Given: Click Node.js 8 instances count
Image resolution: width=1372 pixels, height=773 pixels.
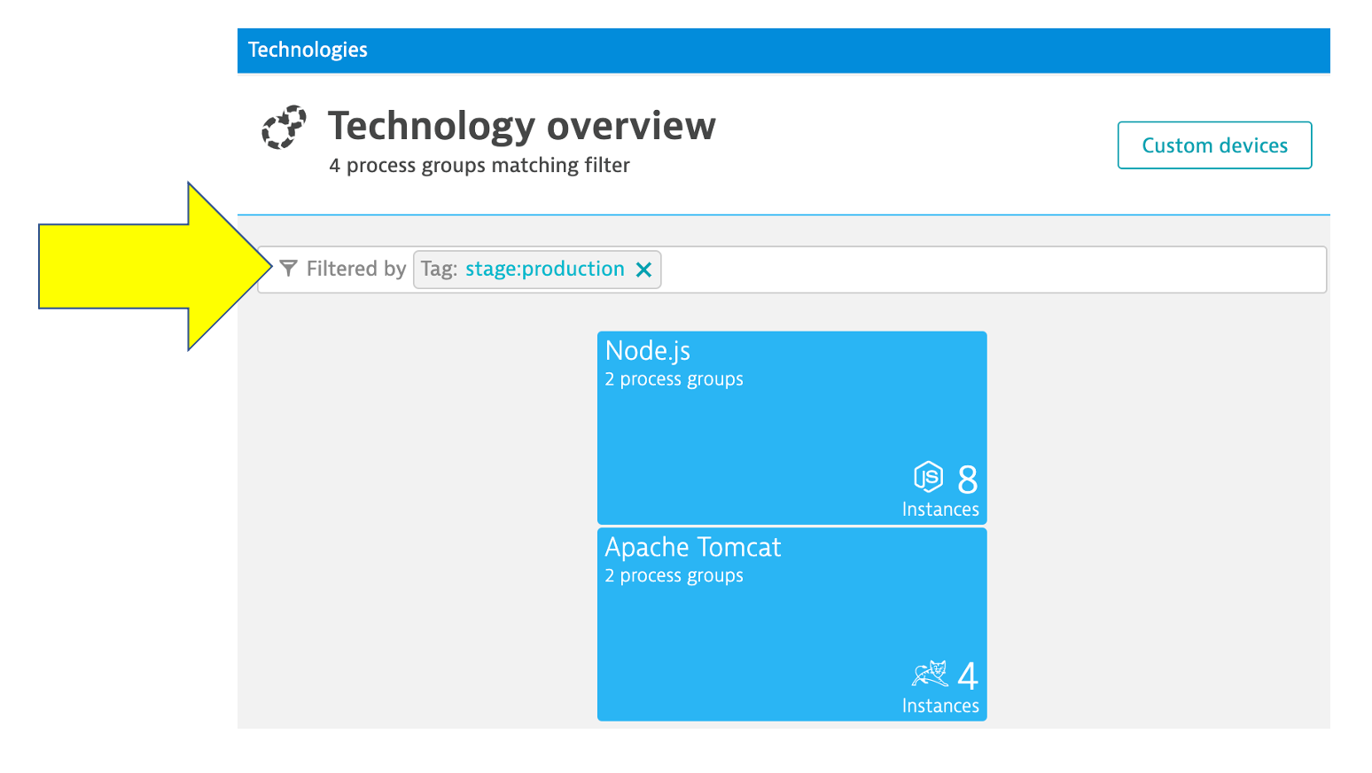Looking at the screenshot, I should 967,480.
